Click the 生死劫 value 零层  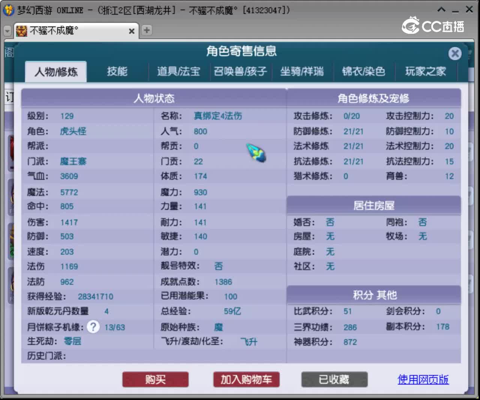[72, 341]
